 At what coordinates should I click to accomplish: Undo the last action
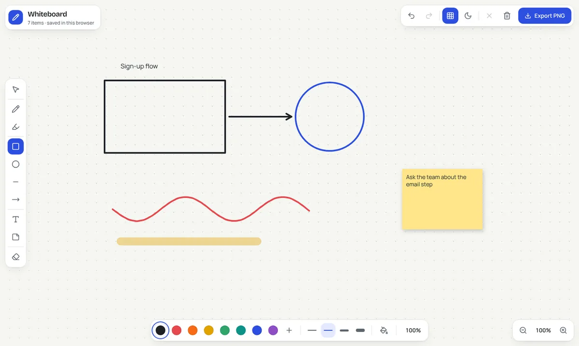click(411, 16)
